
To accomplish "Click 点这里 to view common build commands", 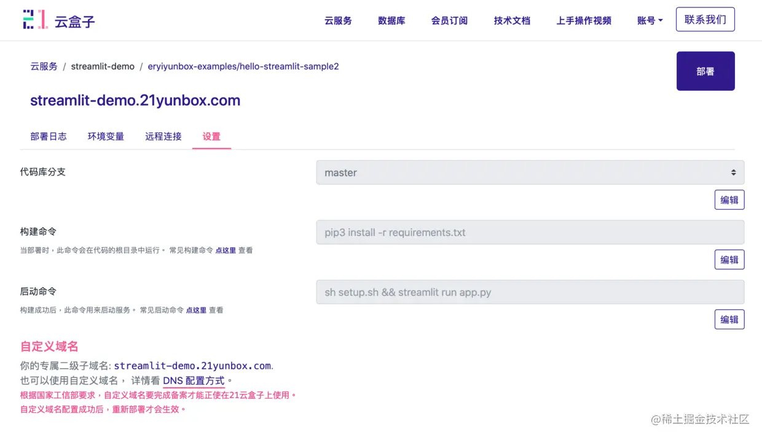I will (x=225, y=250).
